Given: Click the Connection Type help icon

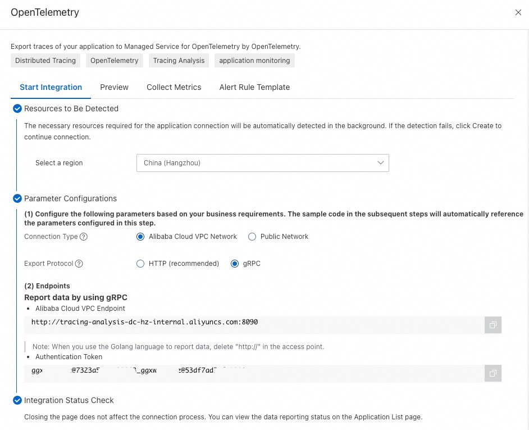Looking at the screenshot, I should (x=84, y=237).
